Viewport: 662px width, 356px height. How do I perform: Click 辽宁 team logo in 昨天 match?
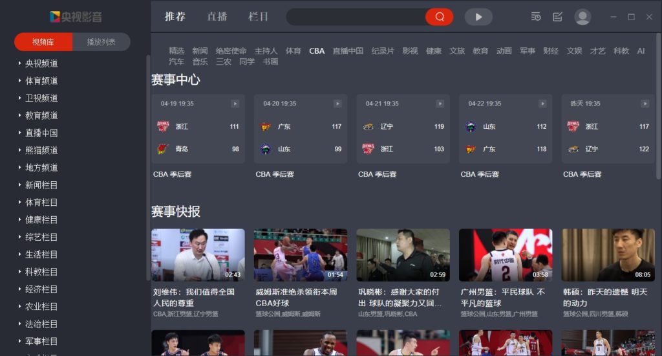point(573,149)
